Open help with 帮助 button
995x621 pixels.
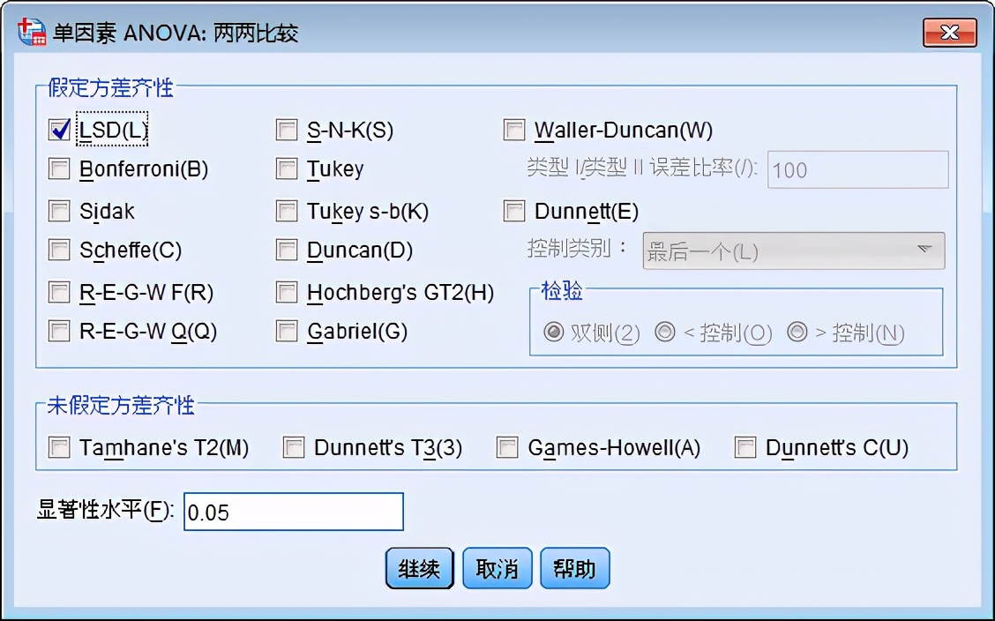pos(575,568)
